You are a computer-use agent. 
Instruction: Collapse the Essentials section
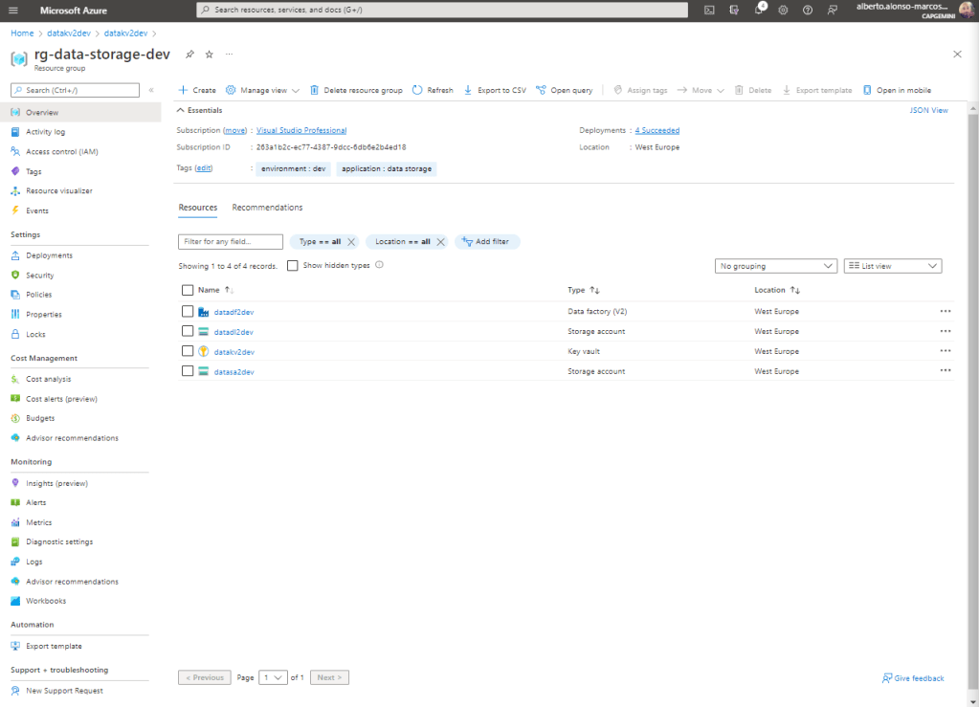(x=180, y=110)
